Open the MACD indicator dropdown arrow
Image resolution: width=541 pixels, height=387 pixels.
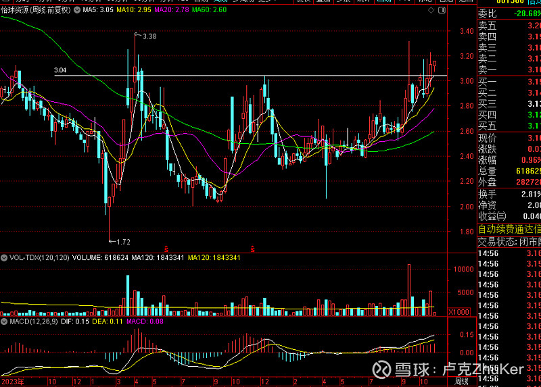pos(4,321)
